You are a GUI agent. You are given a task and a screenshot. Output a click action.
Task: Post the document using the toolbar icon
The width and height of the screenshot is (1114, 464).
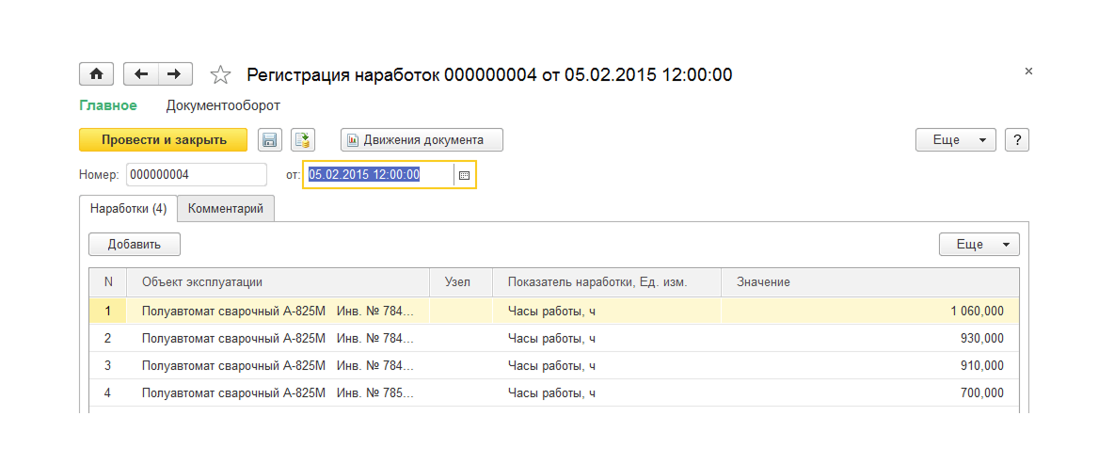303,139
